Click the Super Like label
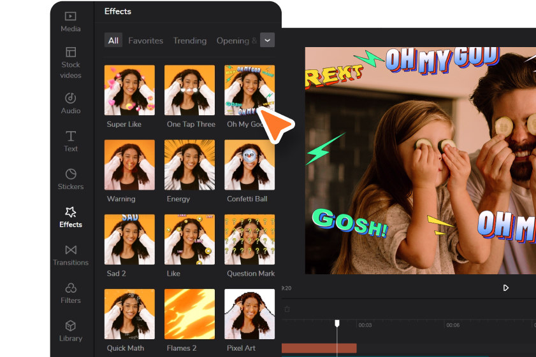536x357 pixels. coord(124,124)
